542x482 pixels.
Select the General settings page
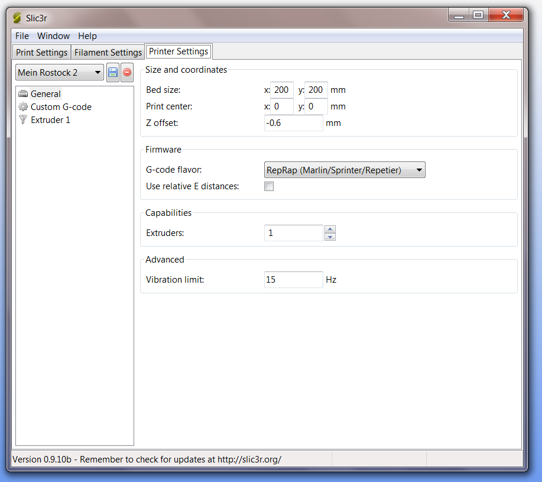point(46,93)
